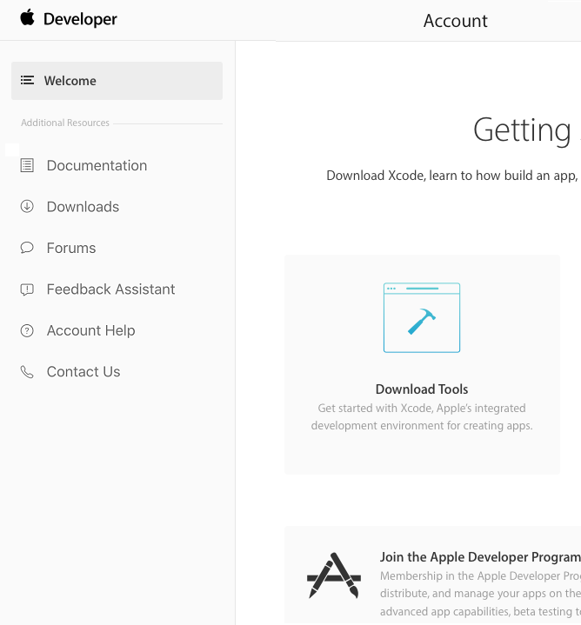Viewport: 581px width, 625px height.
Task: Click the 'Download Xcode, learn to' subtitle
Action: pyautogui.click(x=452, y=176)
